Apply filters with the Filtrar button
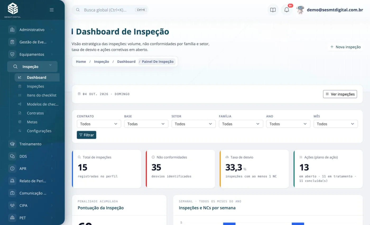370x225 pixels. [86, 135]
